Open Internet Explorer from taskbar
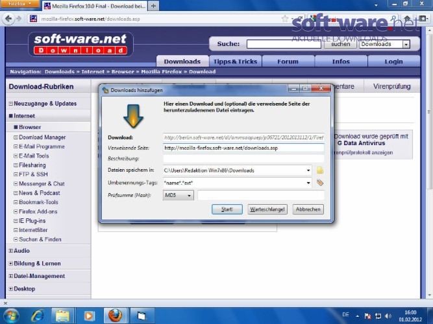 click(x=37, y=316)
